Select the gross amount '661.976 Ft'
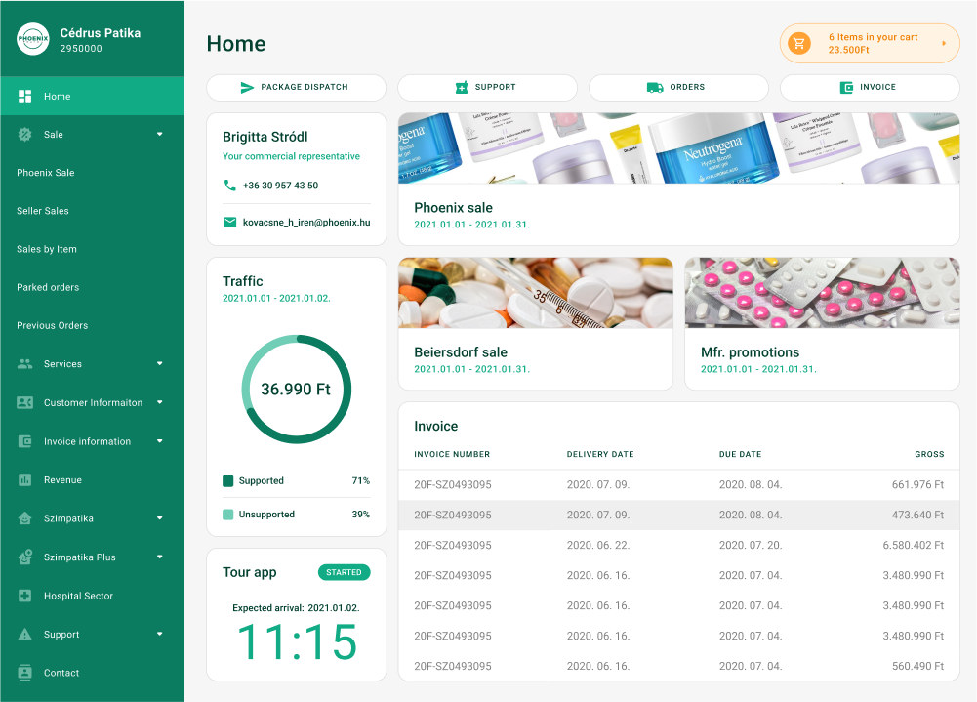 pyautogui.click(x=917, y=484)
